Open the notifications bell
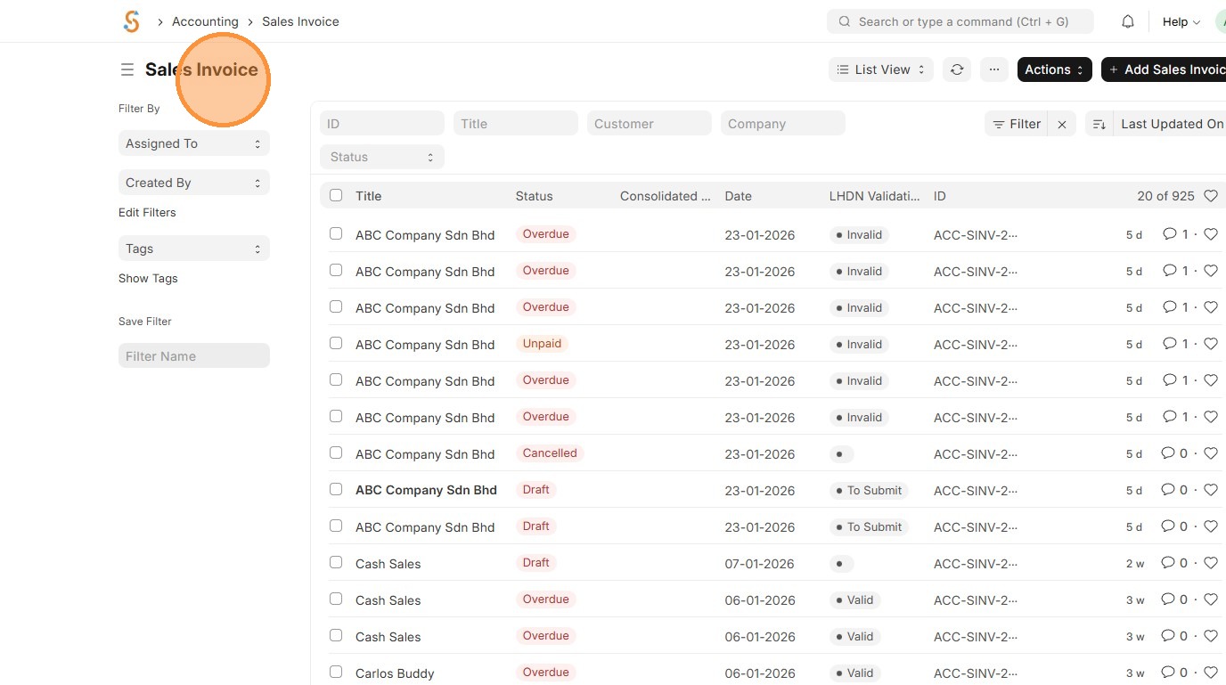The height and width of the screenshot is (685, 1226). (x=1128, y=21)
